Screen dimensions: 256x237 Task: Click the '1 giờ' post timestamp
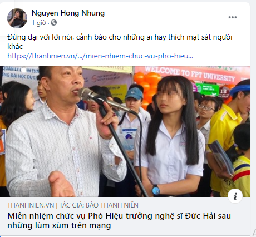[x=39, y=23]
